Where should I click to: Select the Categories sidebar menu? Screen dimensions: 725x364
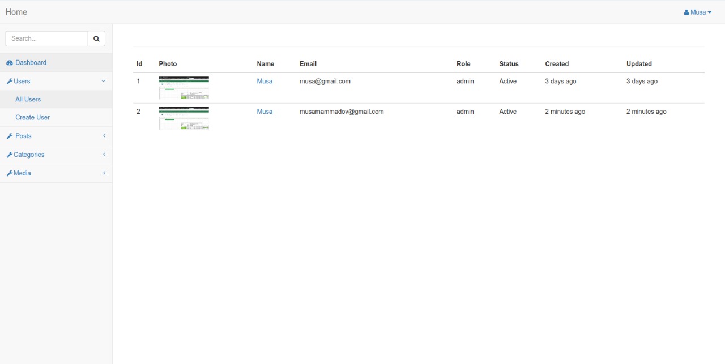[x=56, y=155]
